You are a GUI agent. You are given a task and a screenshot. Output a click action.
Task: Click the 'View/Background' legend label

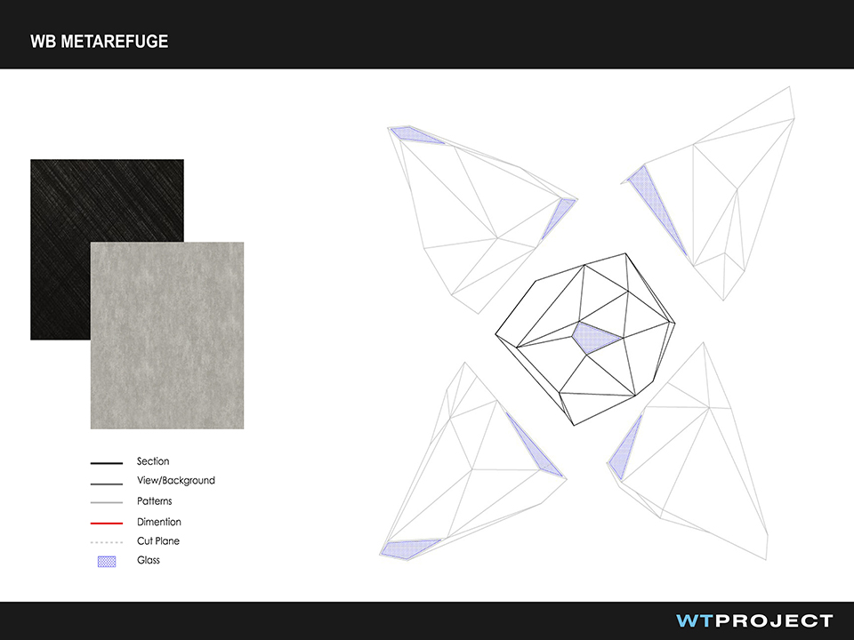[x=176, y=481]
